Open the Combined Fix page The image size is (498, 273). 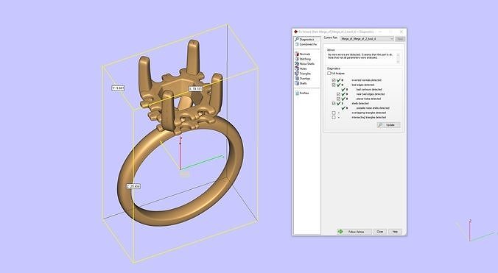pyautogui.click(x=306, y=44)
